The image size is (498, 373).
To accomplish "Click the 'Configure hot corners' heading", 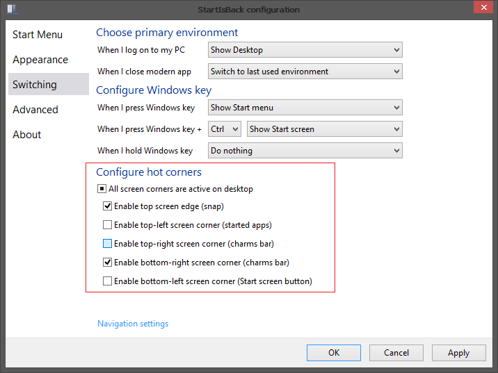I will click(149, 172).
